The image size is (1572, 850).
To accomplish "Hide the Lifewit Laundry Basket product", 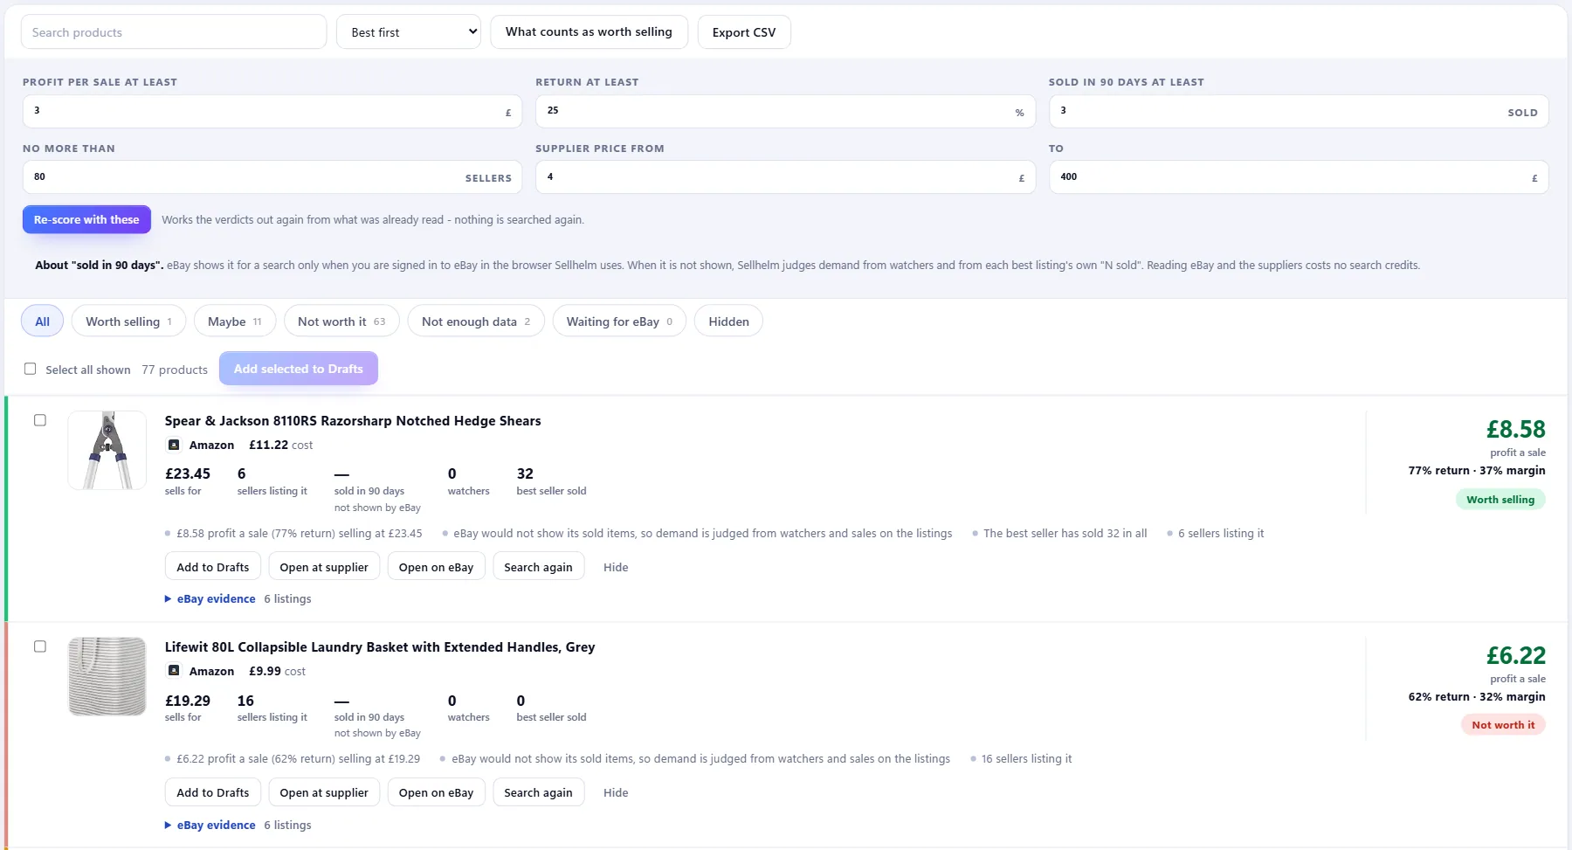I will pyautogui.click(x=616, y=792).
